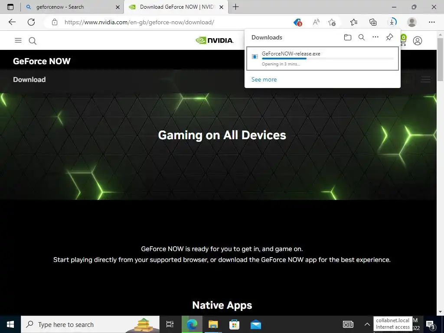Expand hidden system tray icons chevron
Viewport: 444px width, 333px height.
[x=367, y=324]
